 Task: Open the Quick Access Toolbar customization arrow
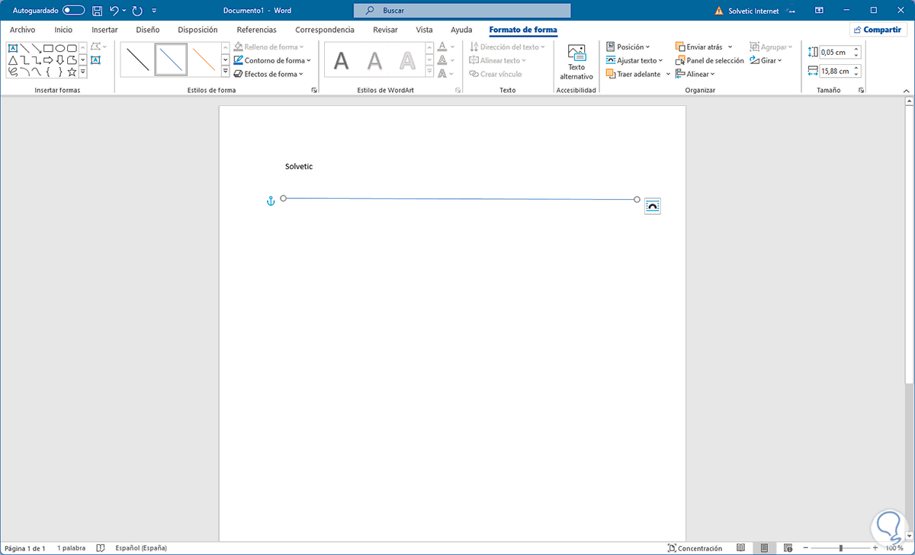(155, 11)
